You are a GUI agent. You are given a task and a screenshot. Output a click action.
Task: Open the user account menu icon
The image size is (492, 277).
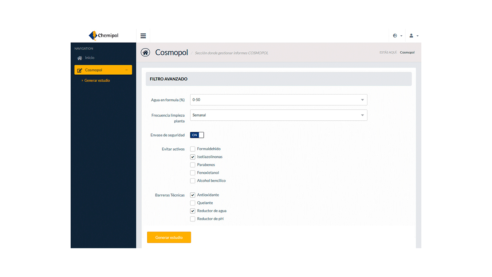(x=414, y=36)
